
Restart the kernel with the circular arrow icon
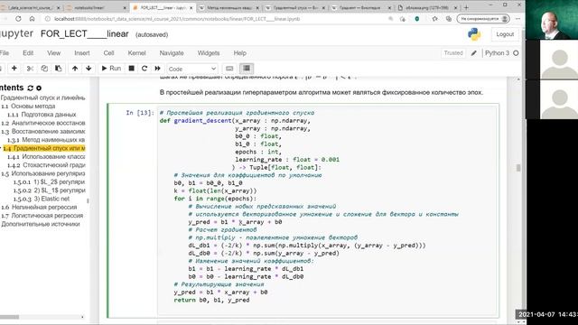pos(144,69)
